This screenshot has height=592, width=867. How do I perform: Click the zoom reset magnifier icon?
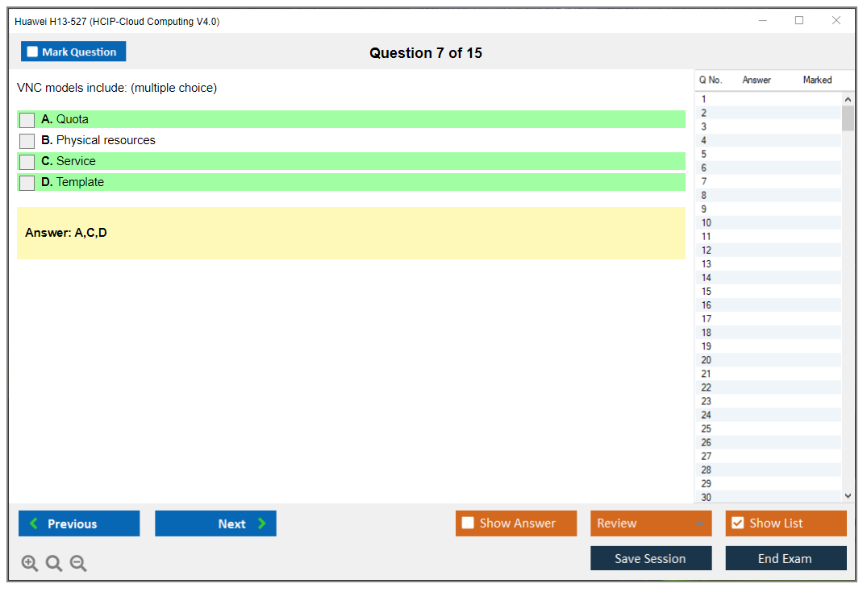[x=54, y=564]
